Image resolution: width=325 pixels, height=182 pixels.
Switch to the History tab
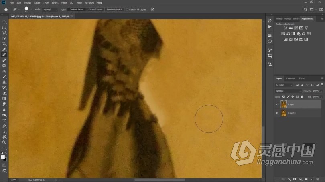click(279, 18)
